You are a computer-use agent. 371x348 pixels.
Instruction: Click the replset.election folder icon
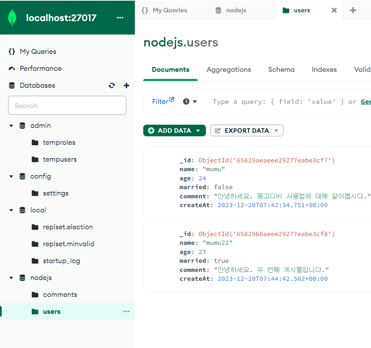coord(35,227)
